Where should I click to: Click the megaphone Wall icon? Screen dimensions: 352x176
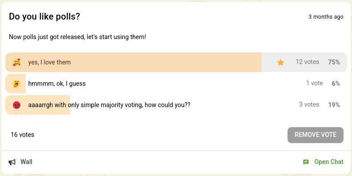tap(12, 162)
